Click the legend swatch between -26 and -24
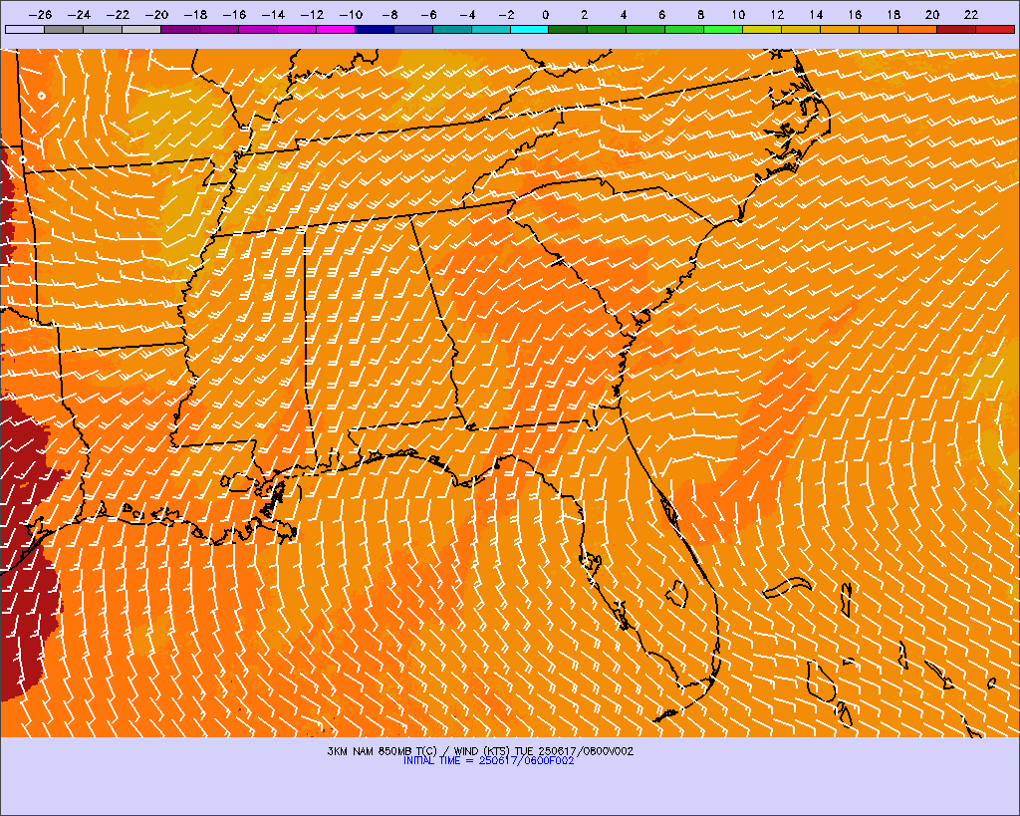 [x=64, y=29]
